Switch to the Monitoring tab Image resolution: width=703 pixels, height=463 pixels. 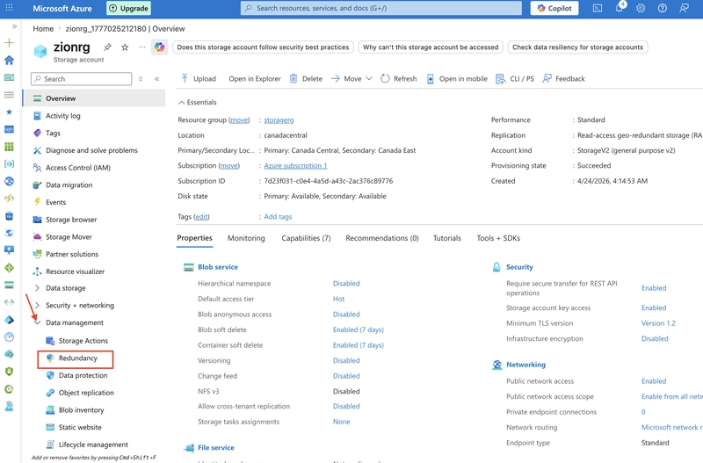(x=246, y=238)
